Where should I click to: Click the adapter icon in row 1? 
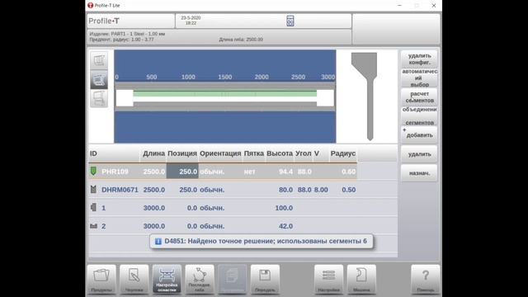coord(93,207)
